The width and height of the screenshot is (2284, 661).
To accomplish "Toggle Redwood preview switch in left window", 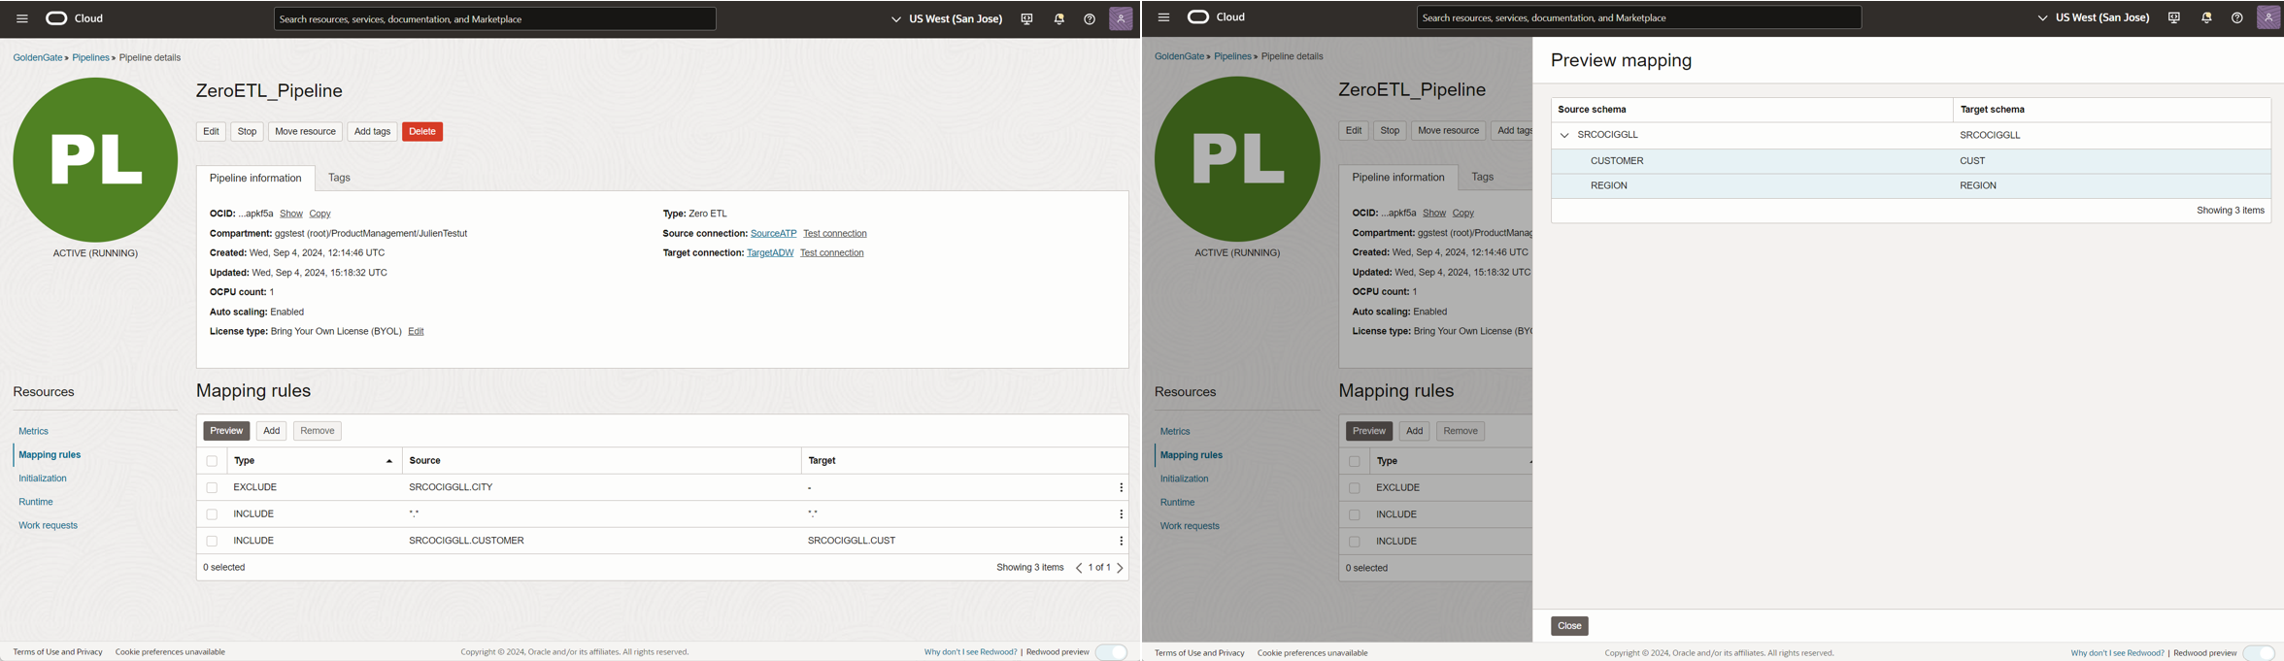I will [x=1111, y=652].
